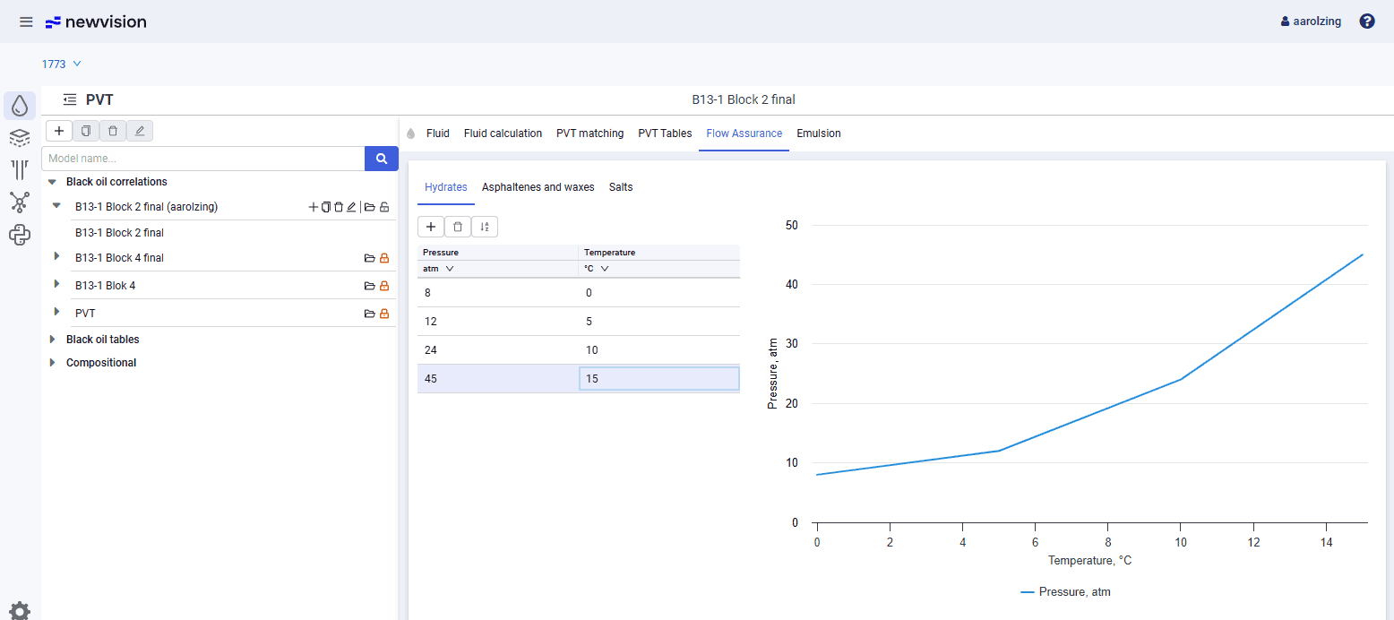Open folder icon for B13-1 Blok 4

point(369,286)
